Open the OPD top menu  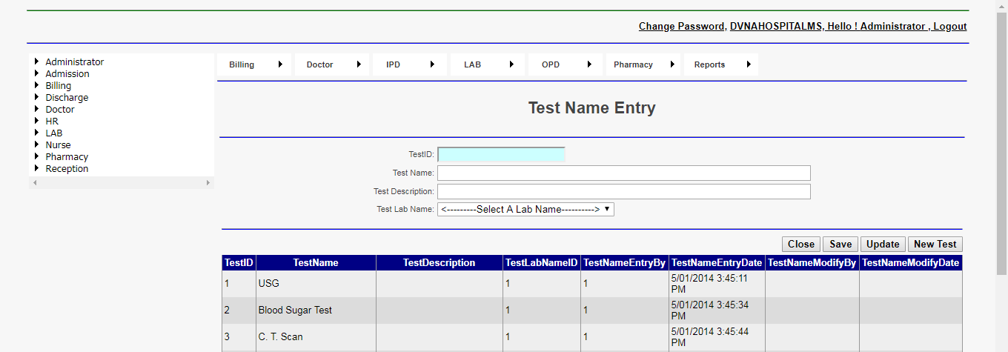click(x=566, y=64)
